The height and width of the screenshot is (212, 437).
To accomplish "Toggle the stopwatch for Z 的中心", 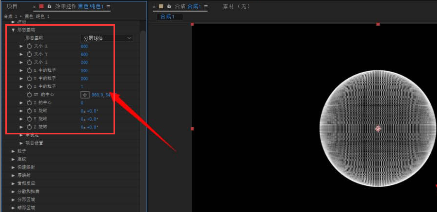I will point(29,103).
